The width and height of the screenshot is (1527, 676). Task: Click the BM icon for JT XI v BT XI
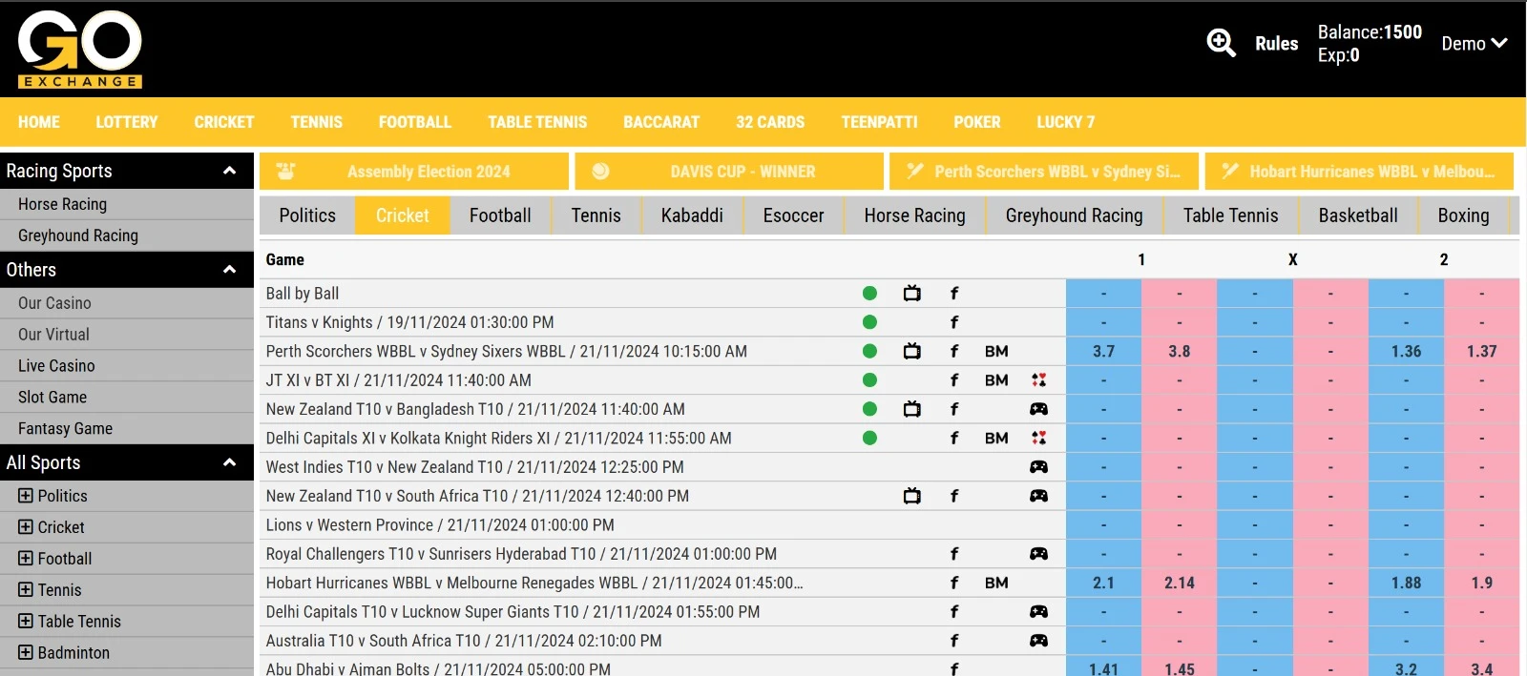996,380
